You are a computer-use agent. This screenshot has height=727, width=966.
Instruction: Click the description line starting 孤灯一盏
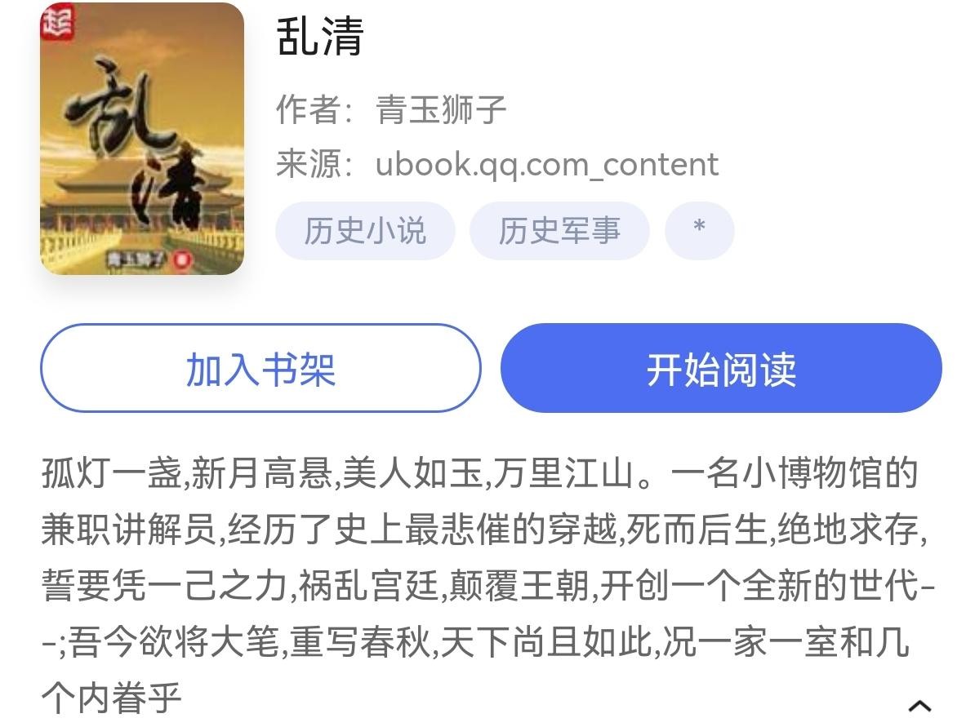click(480, 472)
